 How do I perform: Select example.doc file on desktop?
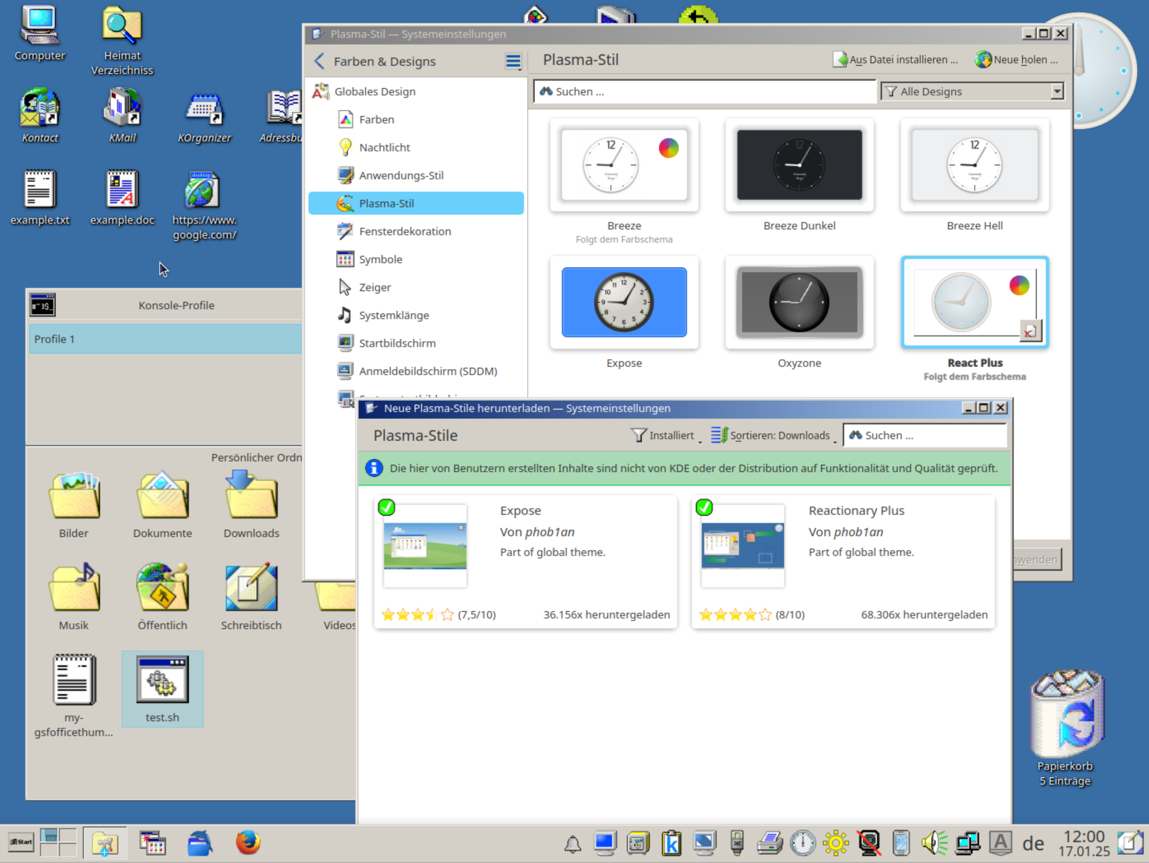[122, 197]
